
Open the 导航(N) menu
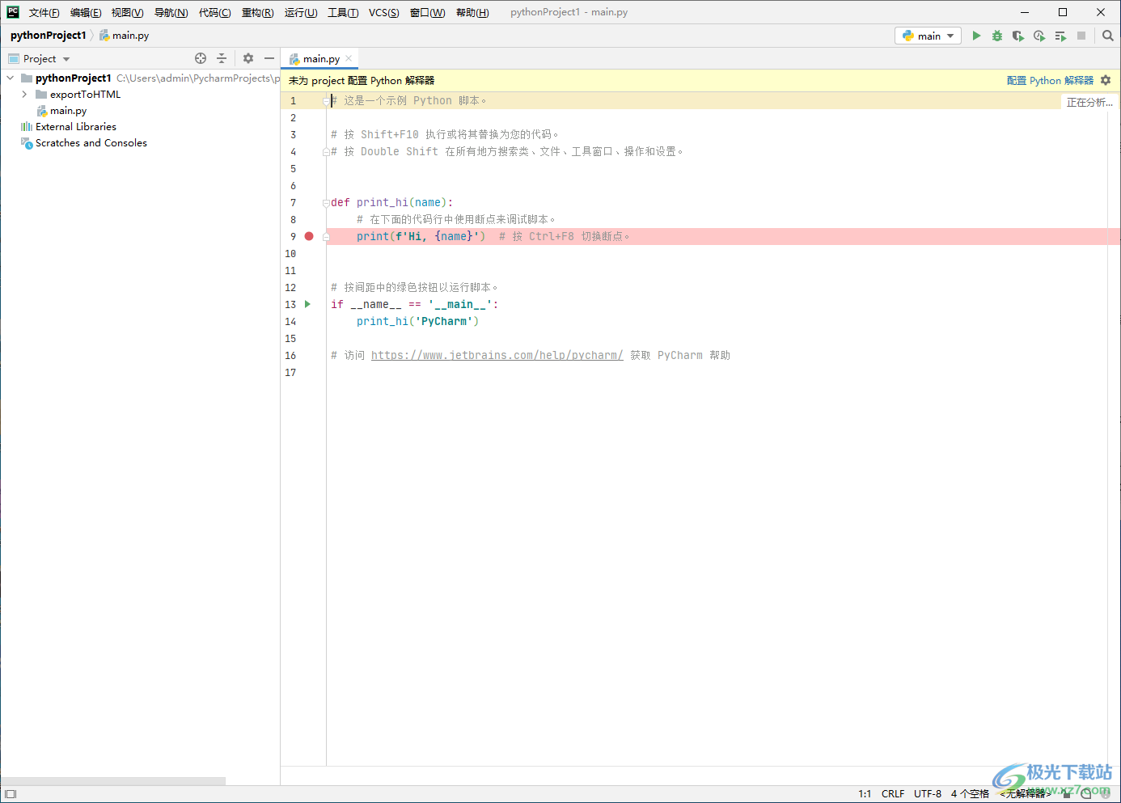coord(171,12)
